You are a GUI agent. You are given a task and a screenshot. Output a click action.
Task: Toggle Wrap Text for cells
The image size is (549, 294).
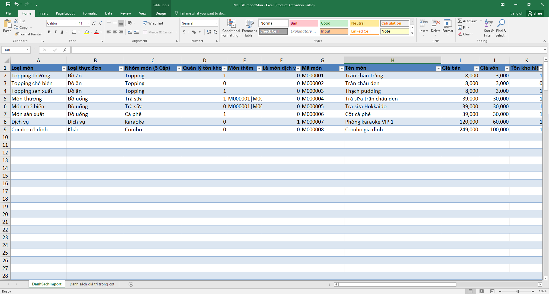(153, 23)
